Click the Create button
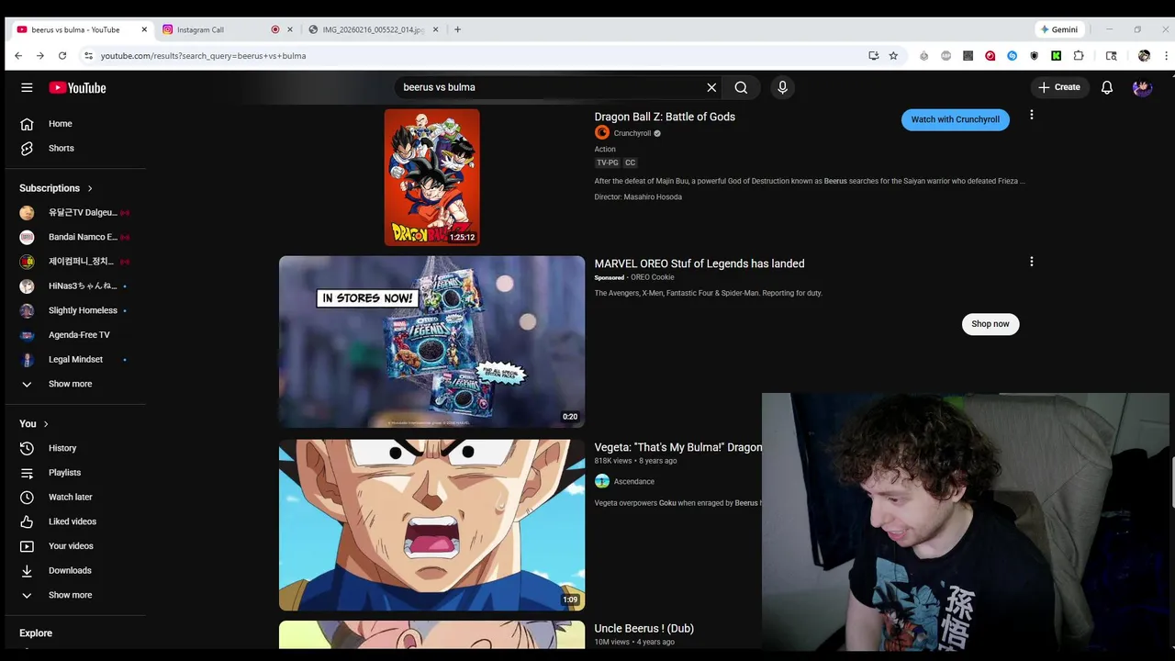Image resolution: width=1175 pixels, height=661 pixels. point(1058,87)
